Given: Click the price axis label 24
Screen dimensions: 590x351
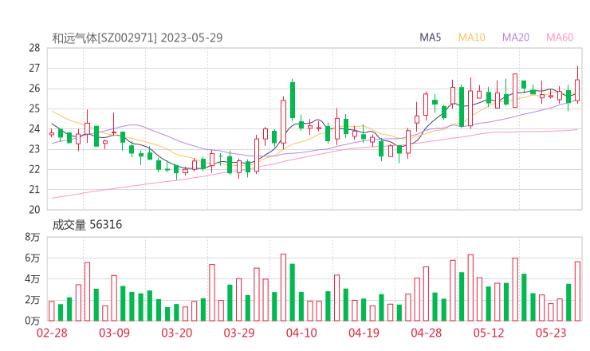Looking at the screenshot, I should 34,128.
